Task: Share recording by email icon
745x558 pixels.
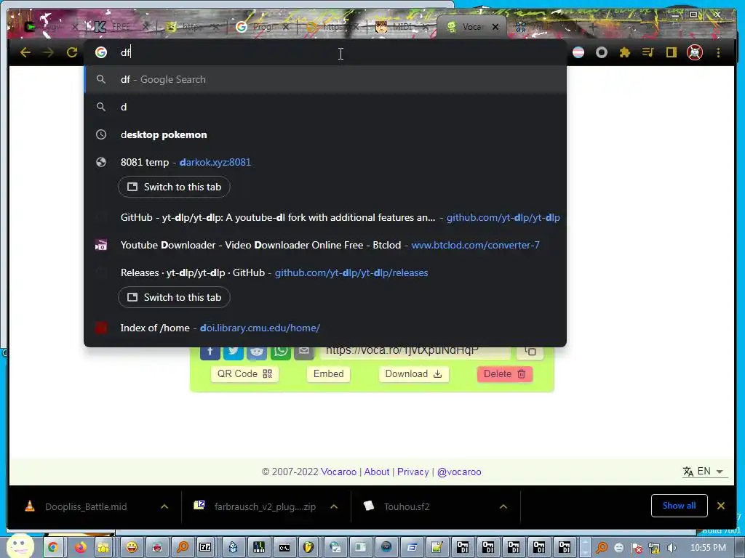Action: (x=304, y=353)
